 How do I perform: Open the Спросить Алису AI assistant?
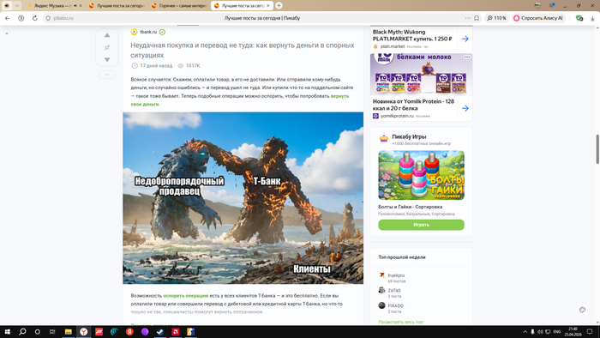538,18
